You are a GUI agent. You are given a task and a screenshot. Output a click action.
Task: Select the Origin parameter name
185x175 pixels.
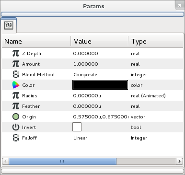coord(29,117)
